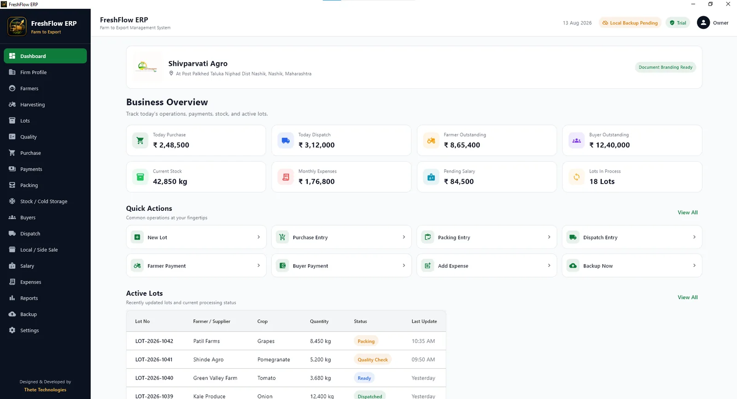Click the ₹ 12,40,000 Buyer Outstanding value
This screenshot has width=737, height=399.
pyautogui.click(x=609, y=145)
